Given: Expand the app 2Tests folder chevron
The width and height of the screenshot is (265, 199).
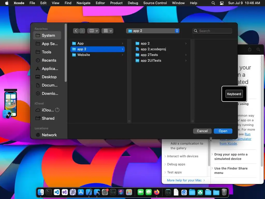Looking at the screenshot, I should point(186,55).
